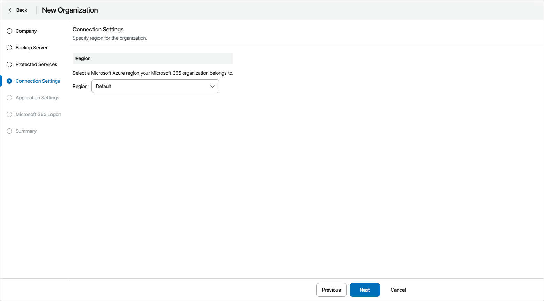Expand the Default region selector

(155, 86)
